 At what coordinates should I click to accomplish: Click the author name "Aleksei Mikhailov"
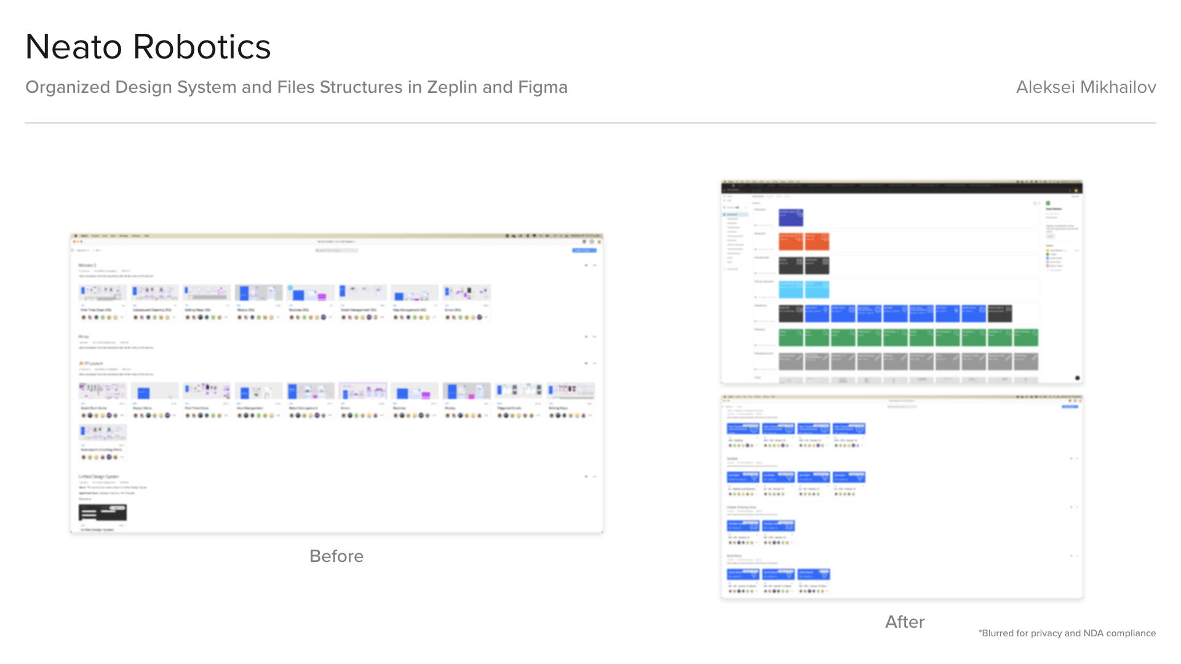click(x=1086, y=87)
